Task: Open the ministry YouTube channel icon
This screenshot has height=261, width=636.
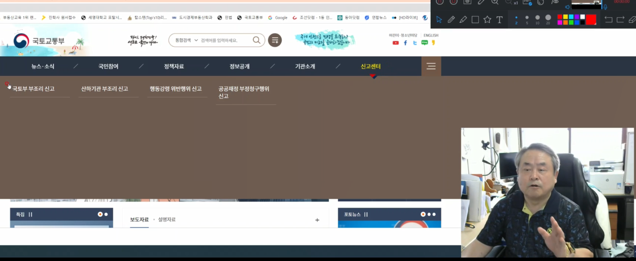Action: coord(396,43)
